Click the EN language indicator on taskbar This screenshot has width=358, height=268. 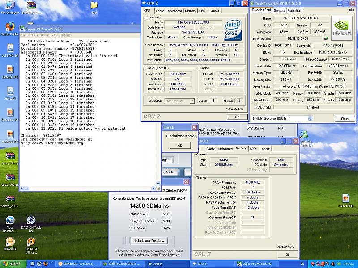click(x=303, y=264)
